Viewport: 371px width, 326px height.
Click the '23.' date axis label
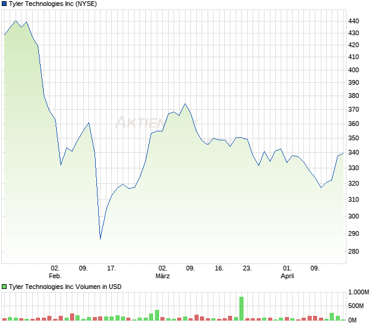247,269
